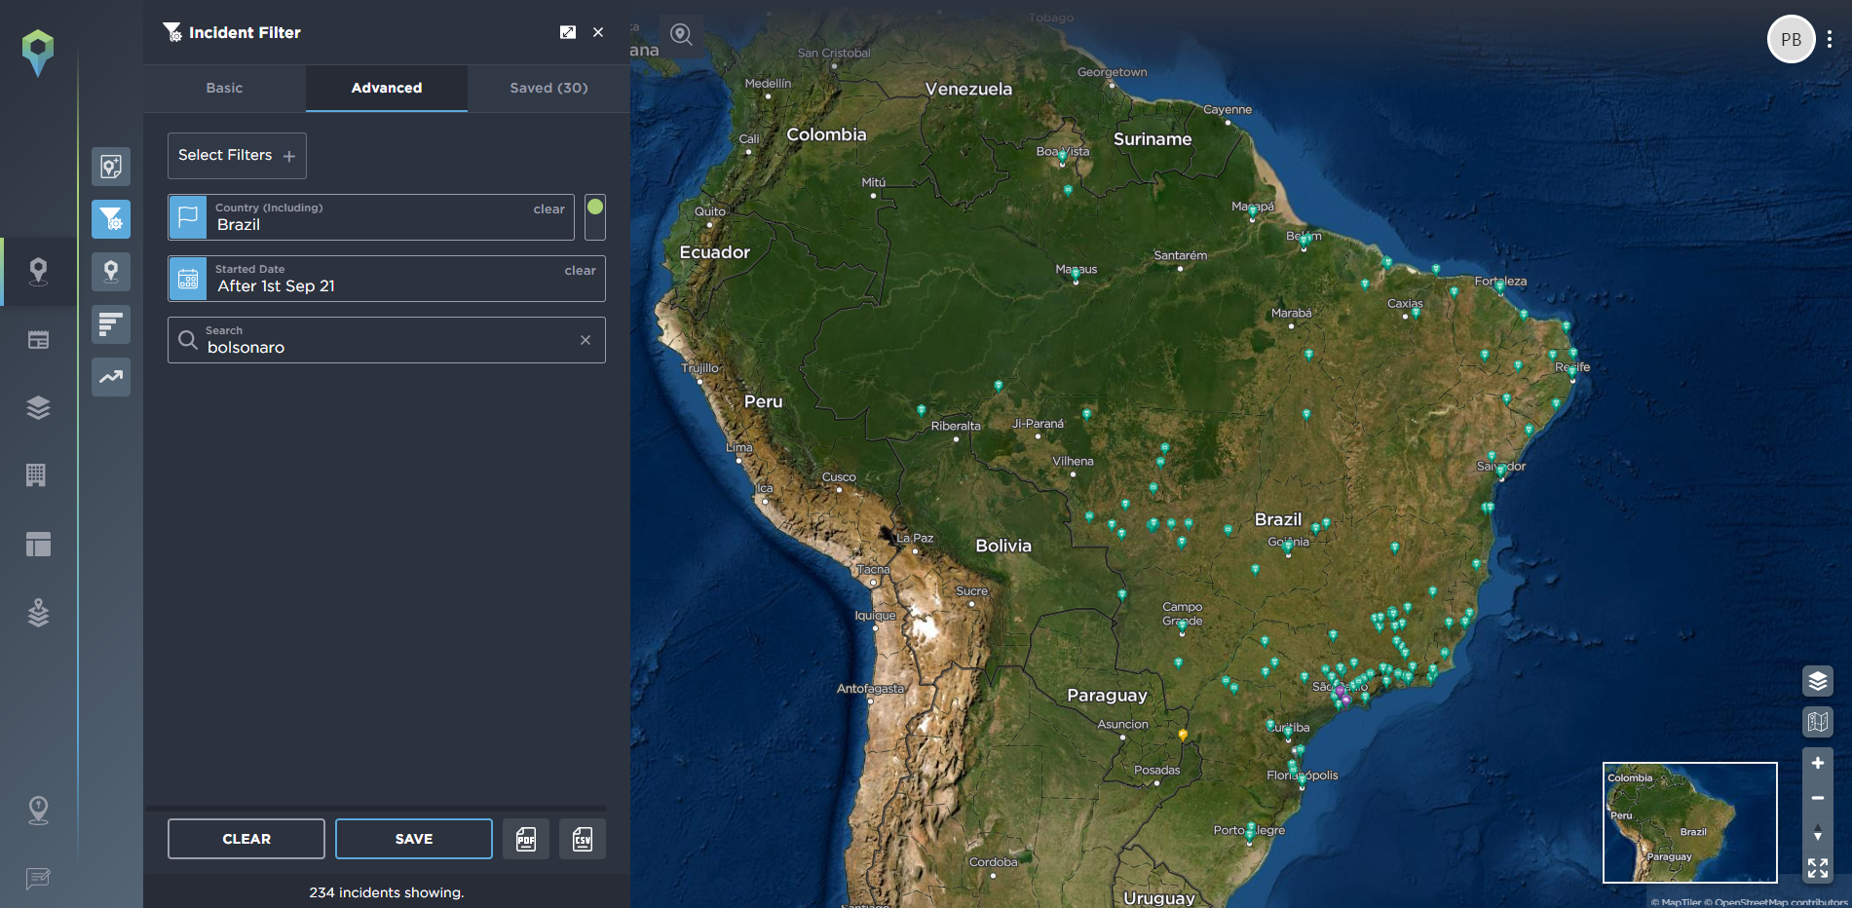Open the Started Date After 1st Sep 21 field
Screen dimensions: 1852x908
(x=387, y=279)
